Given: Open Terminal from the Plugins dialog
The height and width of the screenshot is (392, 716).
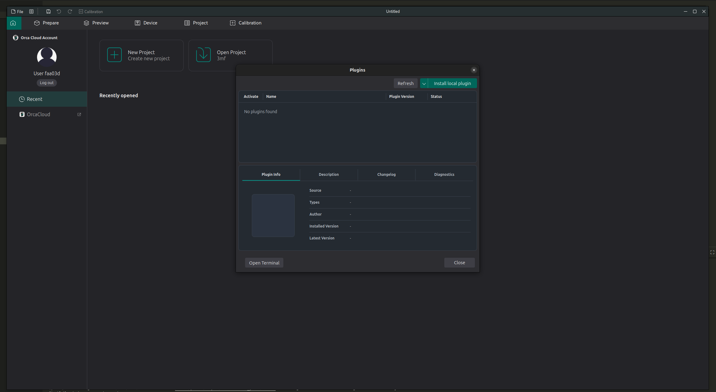Looking at the screenshot, I should 264,263.
